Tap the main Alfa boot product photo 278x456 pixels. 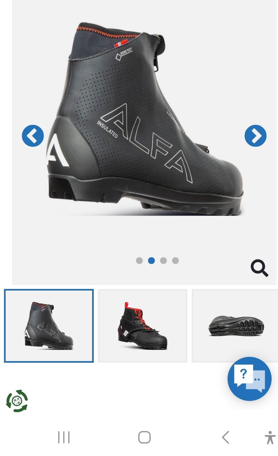click(144, 119)
